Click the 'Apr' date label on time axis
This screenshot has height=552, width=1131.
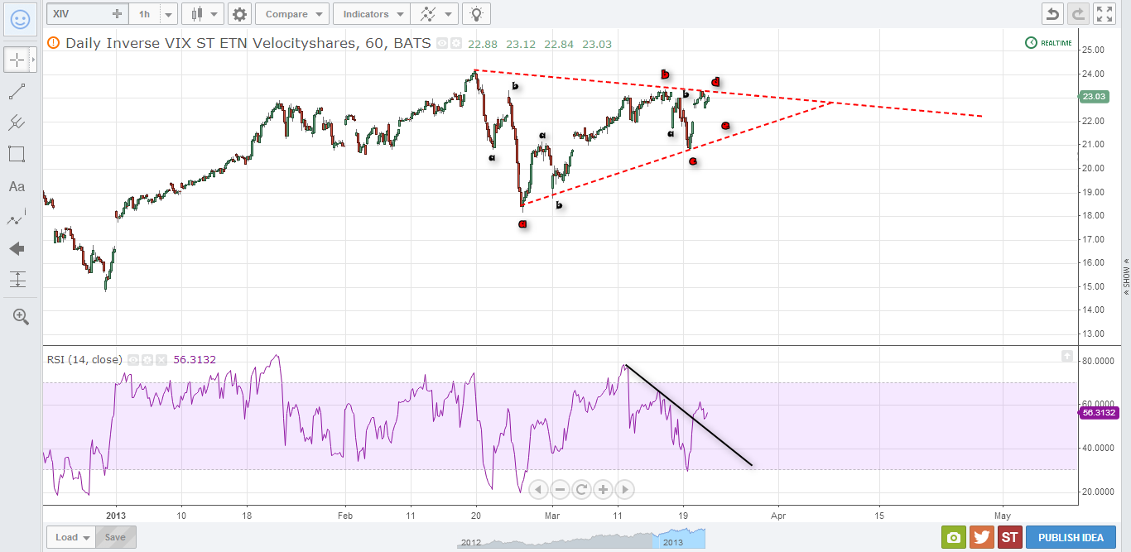778,515
